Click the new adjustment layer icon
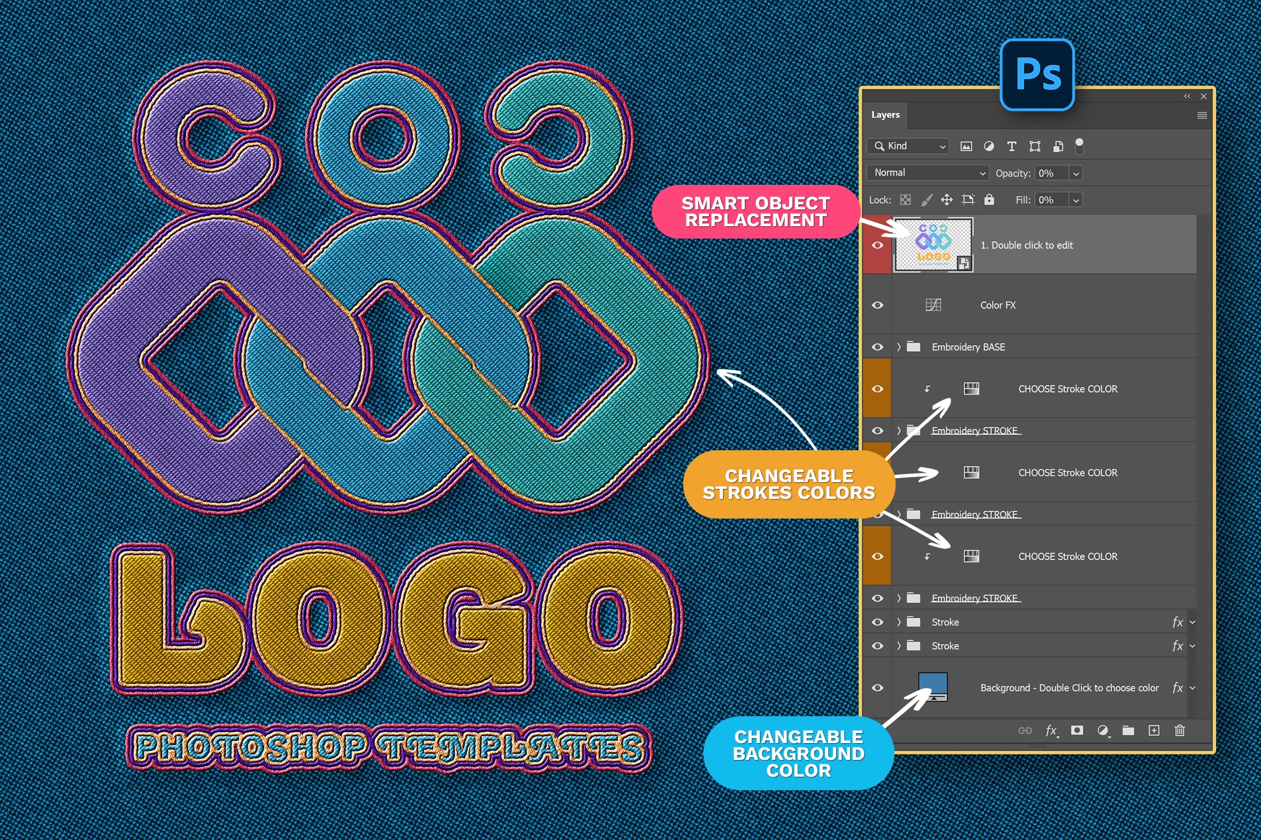This screenshot has width=1261, height=840. [1102, 730]
